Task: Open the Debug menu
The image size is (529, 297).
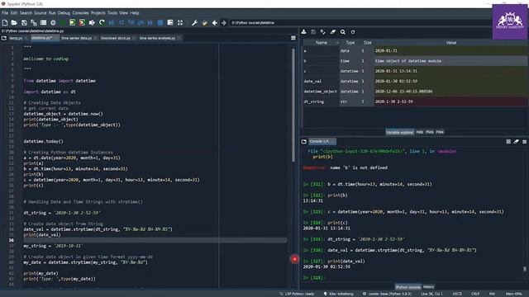Action: (x=64, y=13)
